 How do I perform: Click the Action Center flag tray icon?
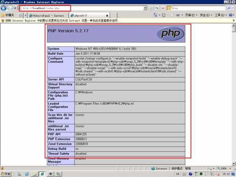(x=206, y=174)
